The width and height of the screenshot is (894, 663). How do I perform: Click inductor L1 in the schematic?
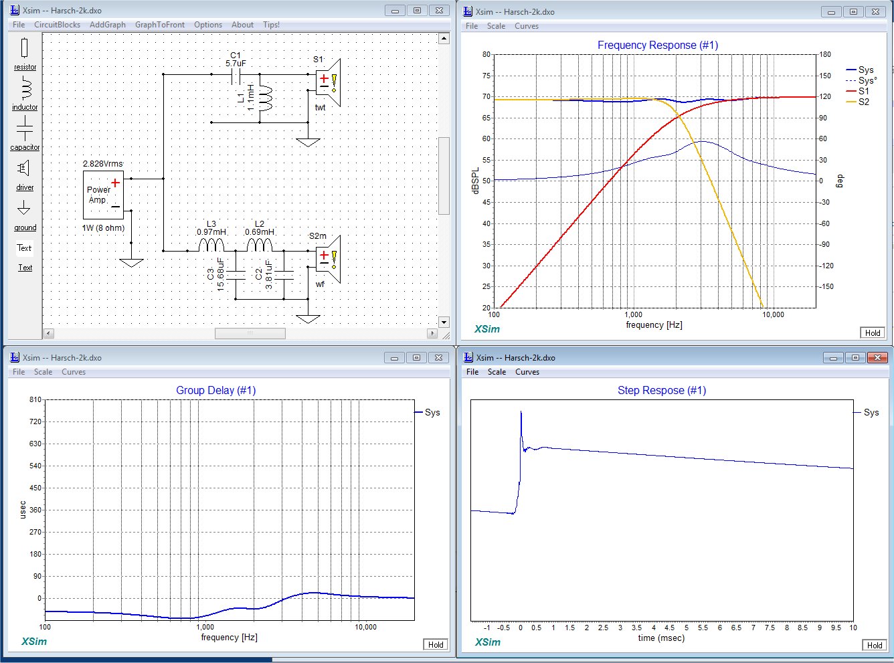(264, 98)
